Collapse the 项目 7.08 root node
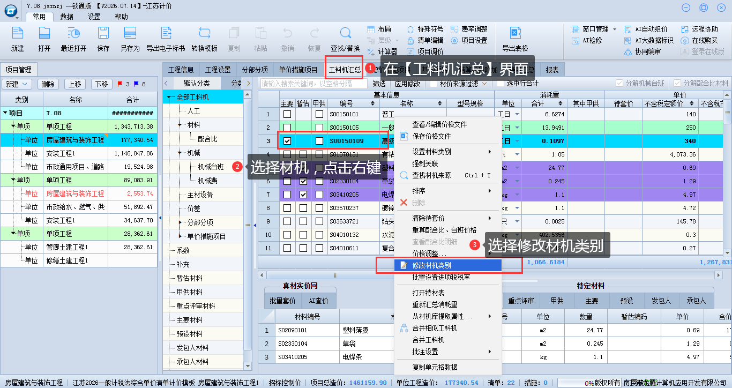The image size is (732, 388). (x=5, y=113)
